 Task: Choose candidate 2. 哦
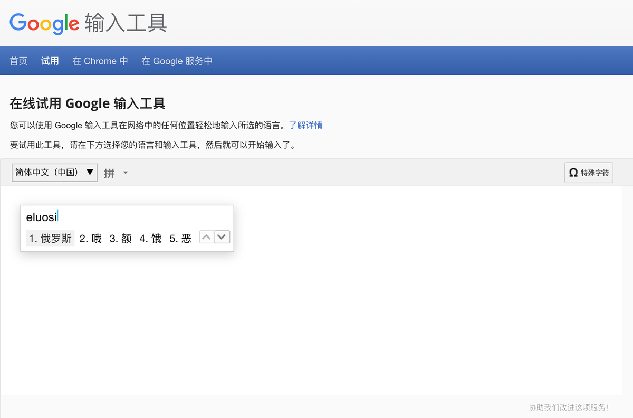pos(91,239)
